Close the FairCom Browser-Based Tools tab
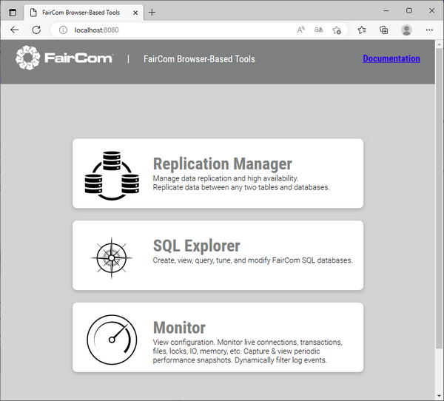 (135, 13)
